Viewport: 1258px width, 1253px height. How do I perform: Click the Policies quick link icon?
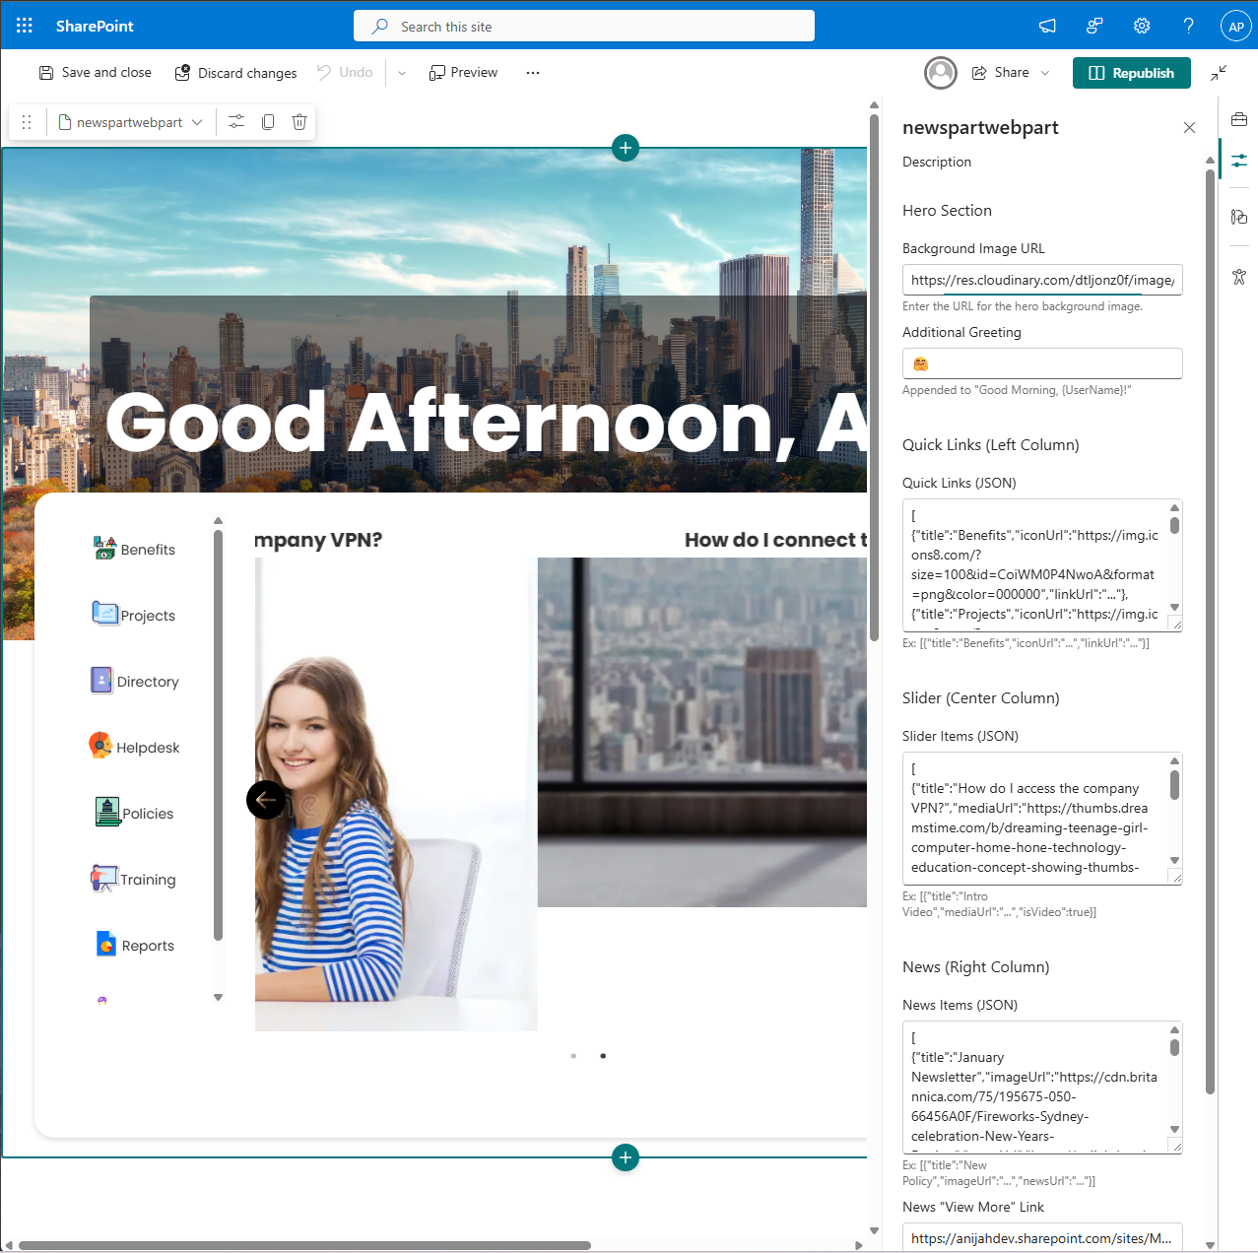107,812
